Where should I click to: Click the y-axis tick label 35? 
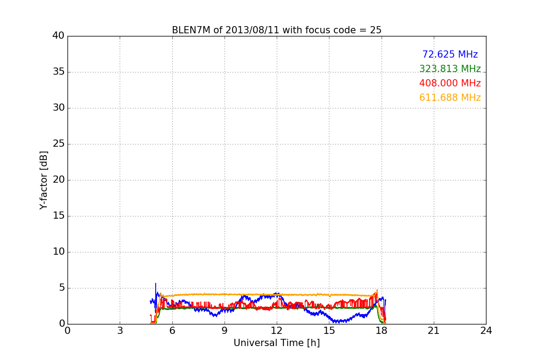point(58,72)
